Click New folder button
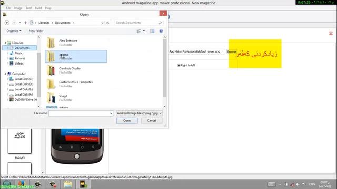Screen dimensions: 337x189 [36, 31]
